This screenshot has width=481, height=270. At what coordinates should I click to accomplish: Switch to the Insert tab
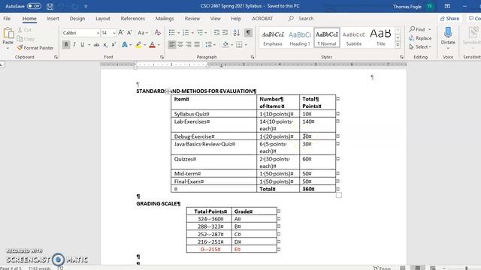(53, 18)
